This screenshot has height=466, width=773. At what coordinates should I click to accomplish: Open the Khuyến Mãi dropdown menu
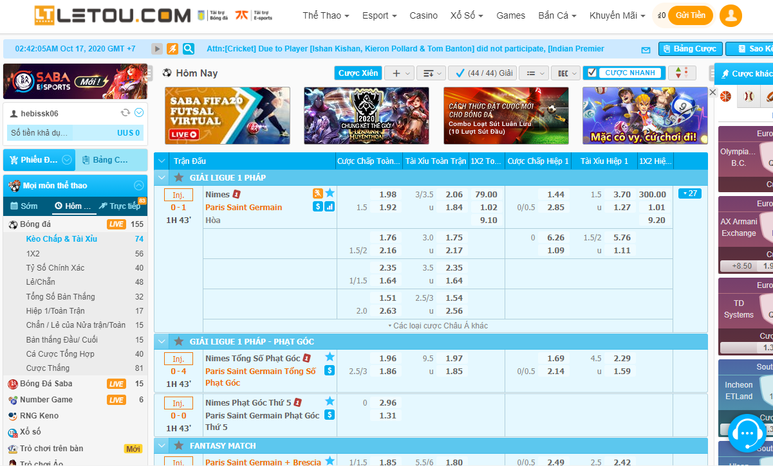(617, 15)
